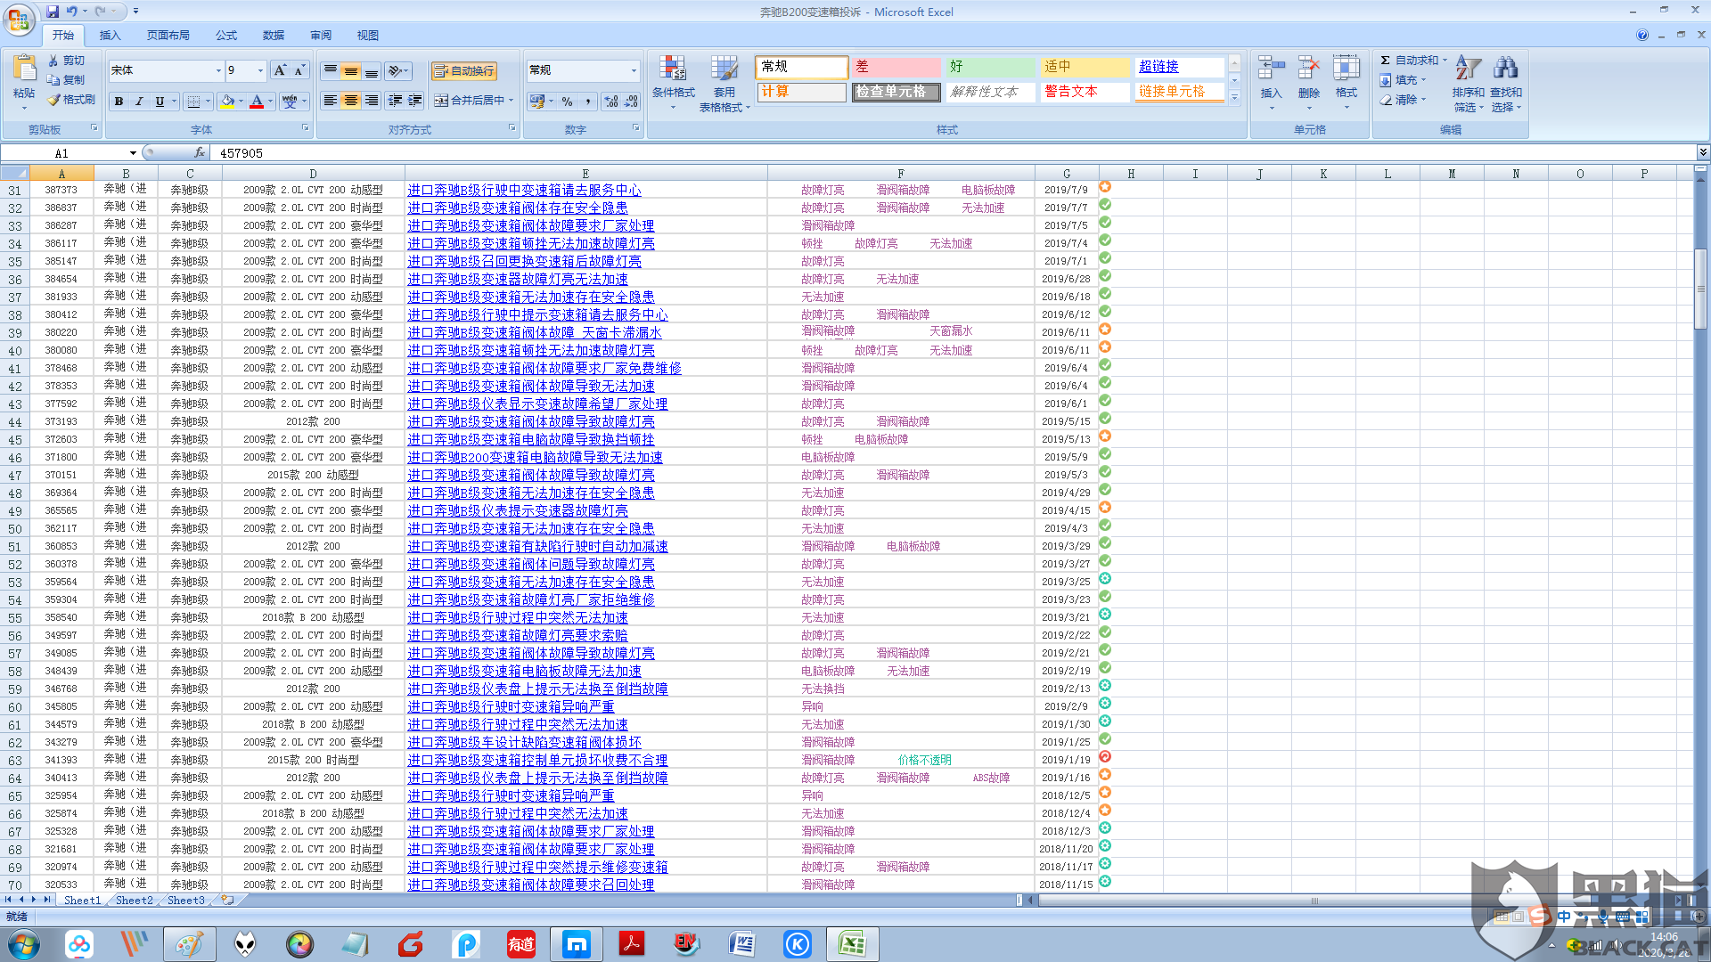This screenshot has height=962, width=1711.
Task: Click the accounting number format icon
Action: point(537,102)
